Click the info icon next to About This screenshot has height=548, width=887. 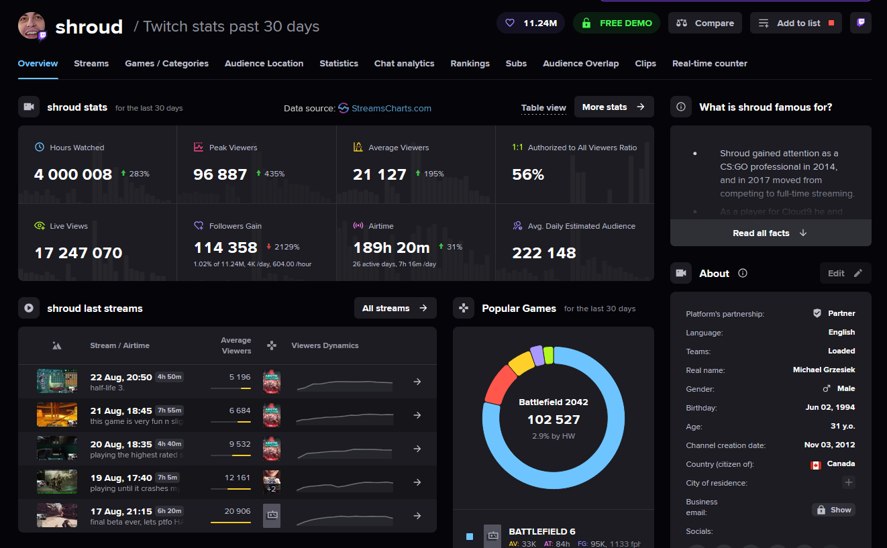[743, 273]
